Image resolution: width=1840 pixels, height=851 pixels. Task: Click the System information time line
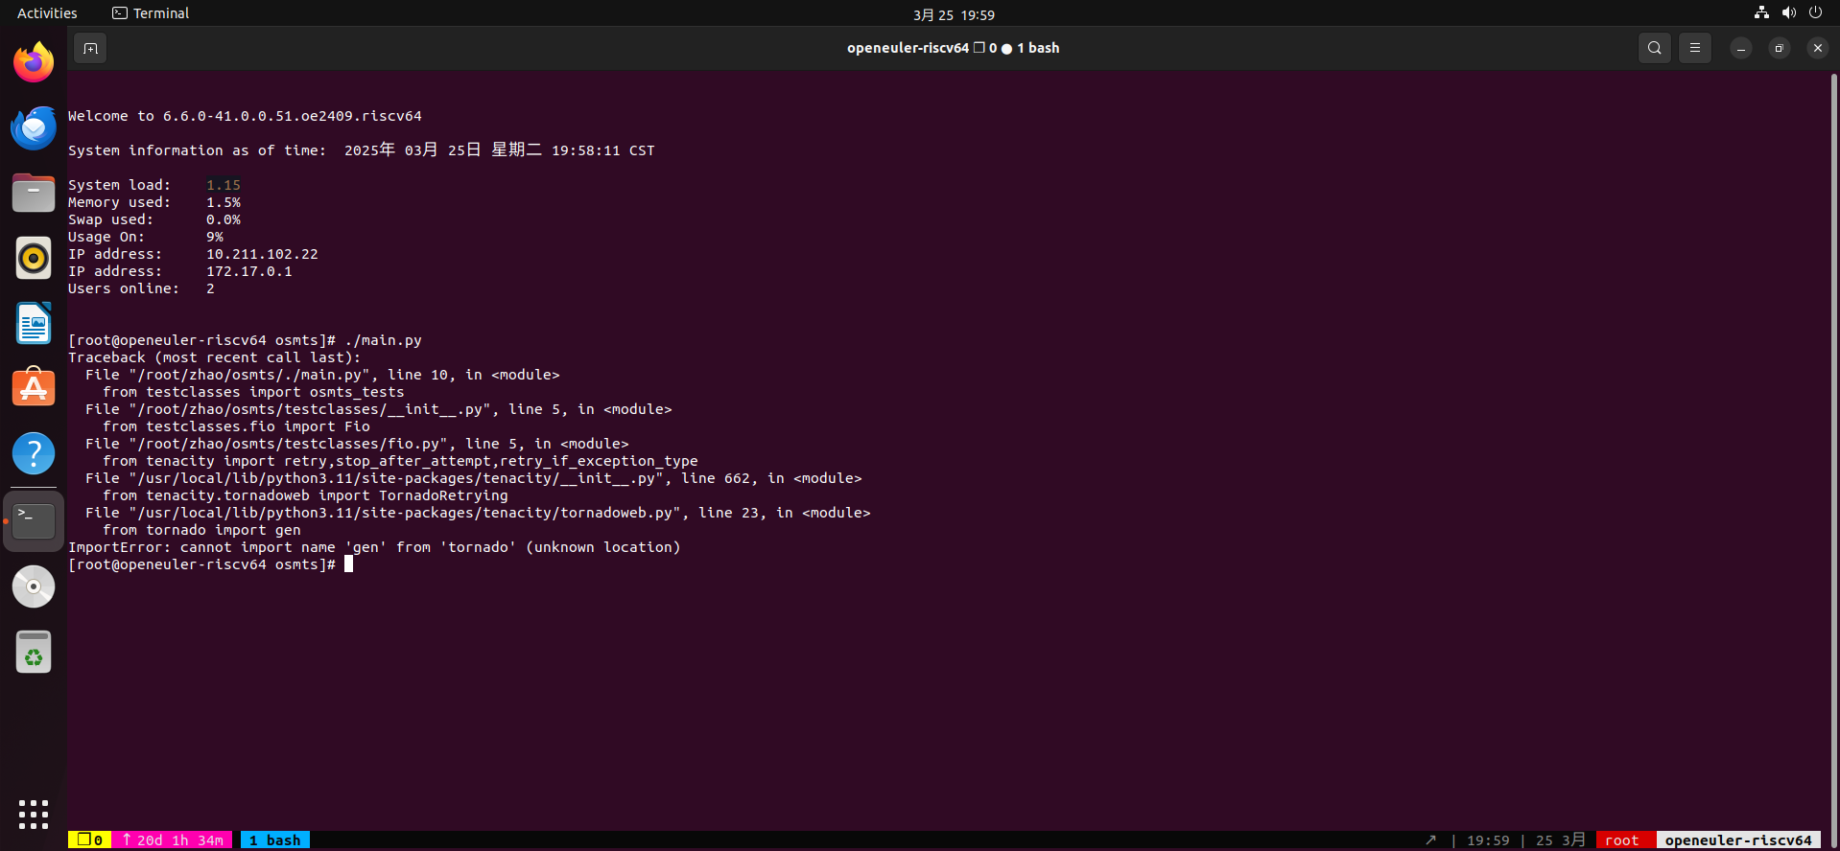[362, 150]
